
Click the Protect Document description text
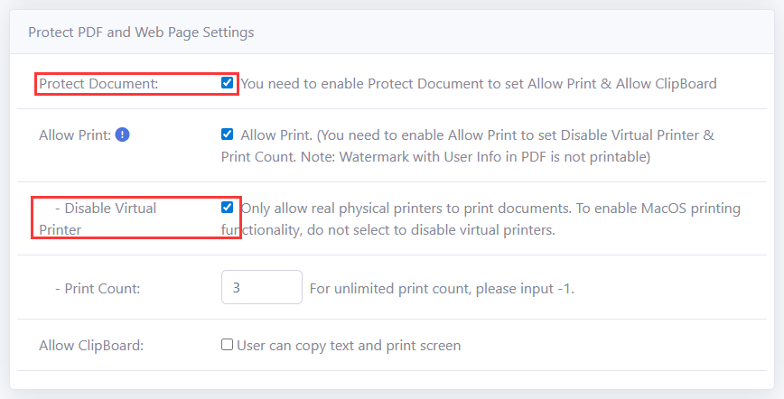[x=479, y=84]
